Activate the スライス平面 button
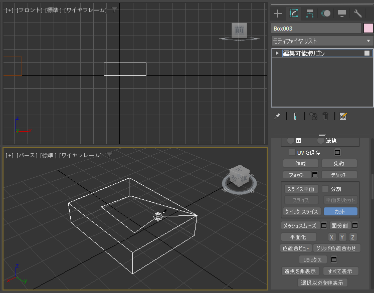Viewport: 374px width, 293px height. pos(301,189)
